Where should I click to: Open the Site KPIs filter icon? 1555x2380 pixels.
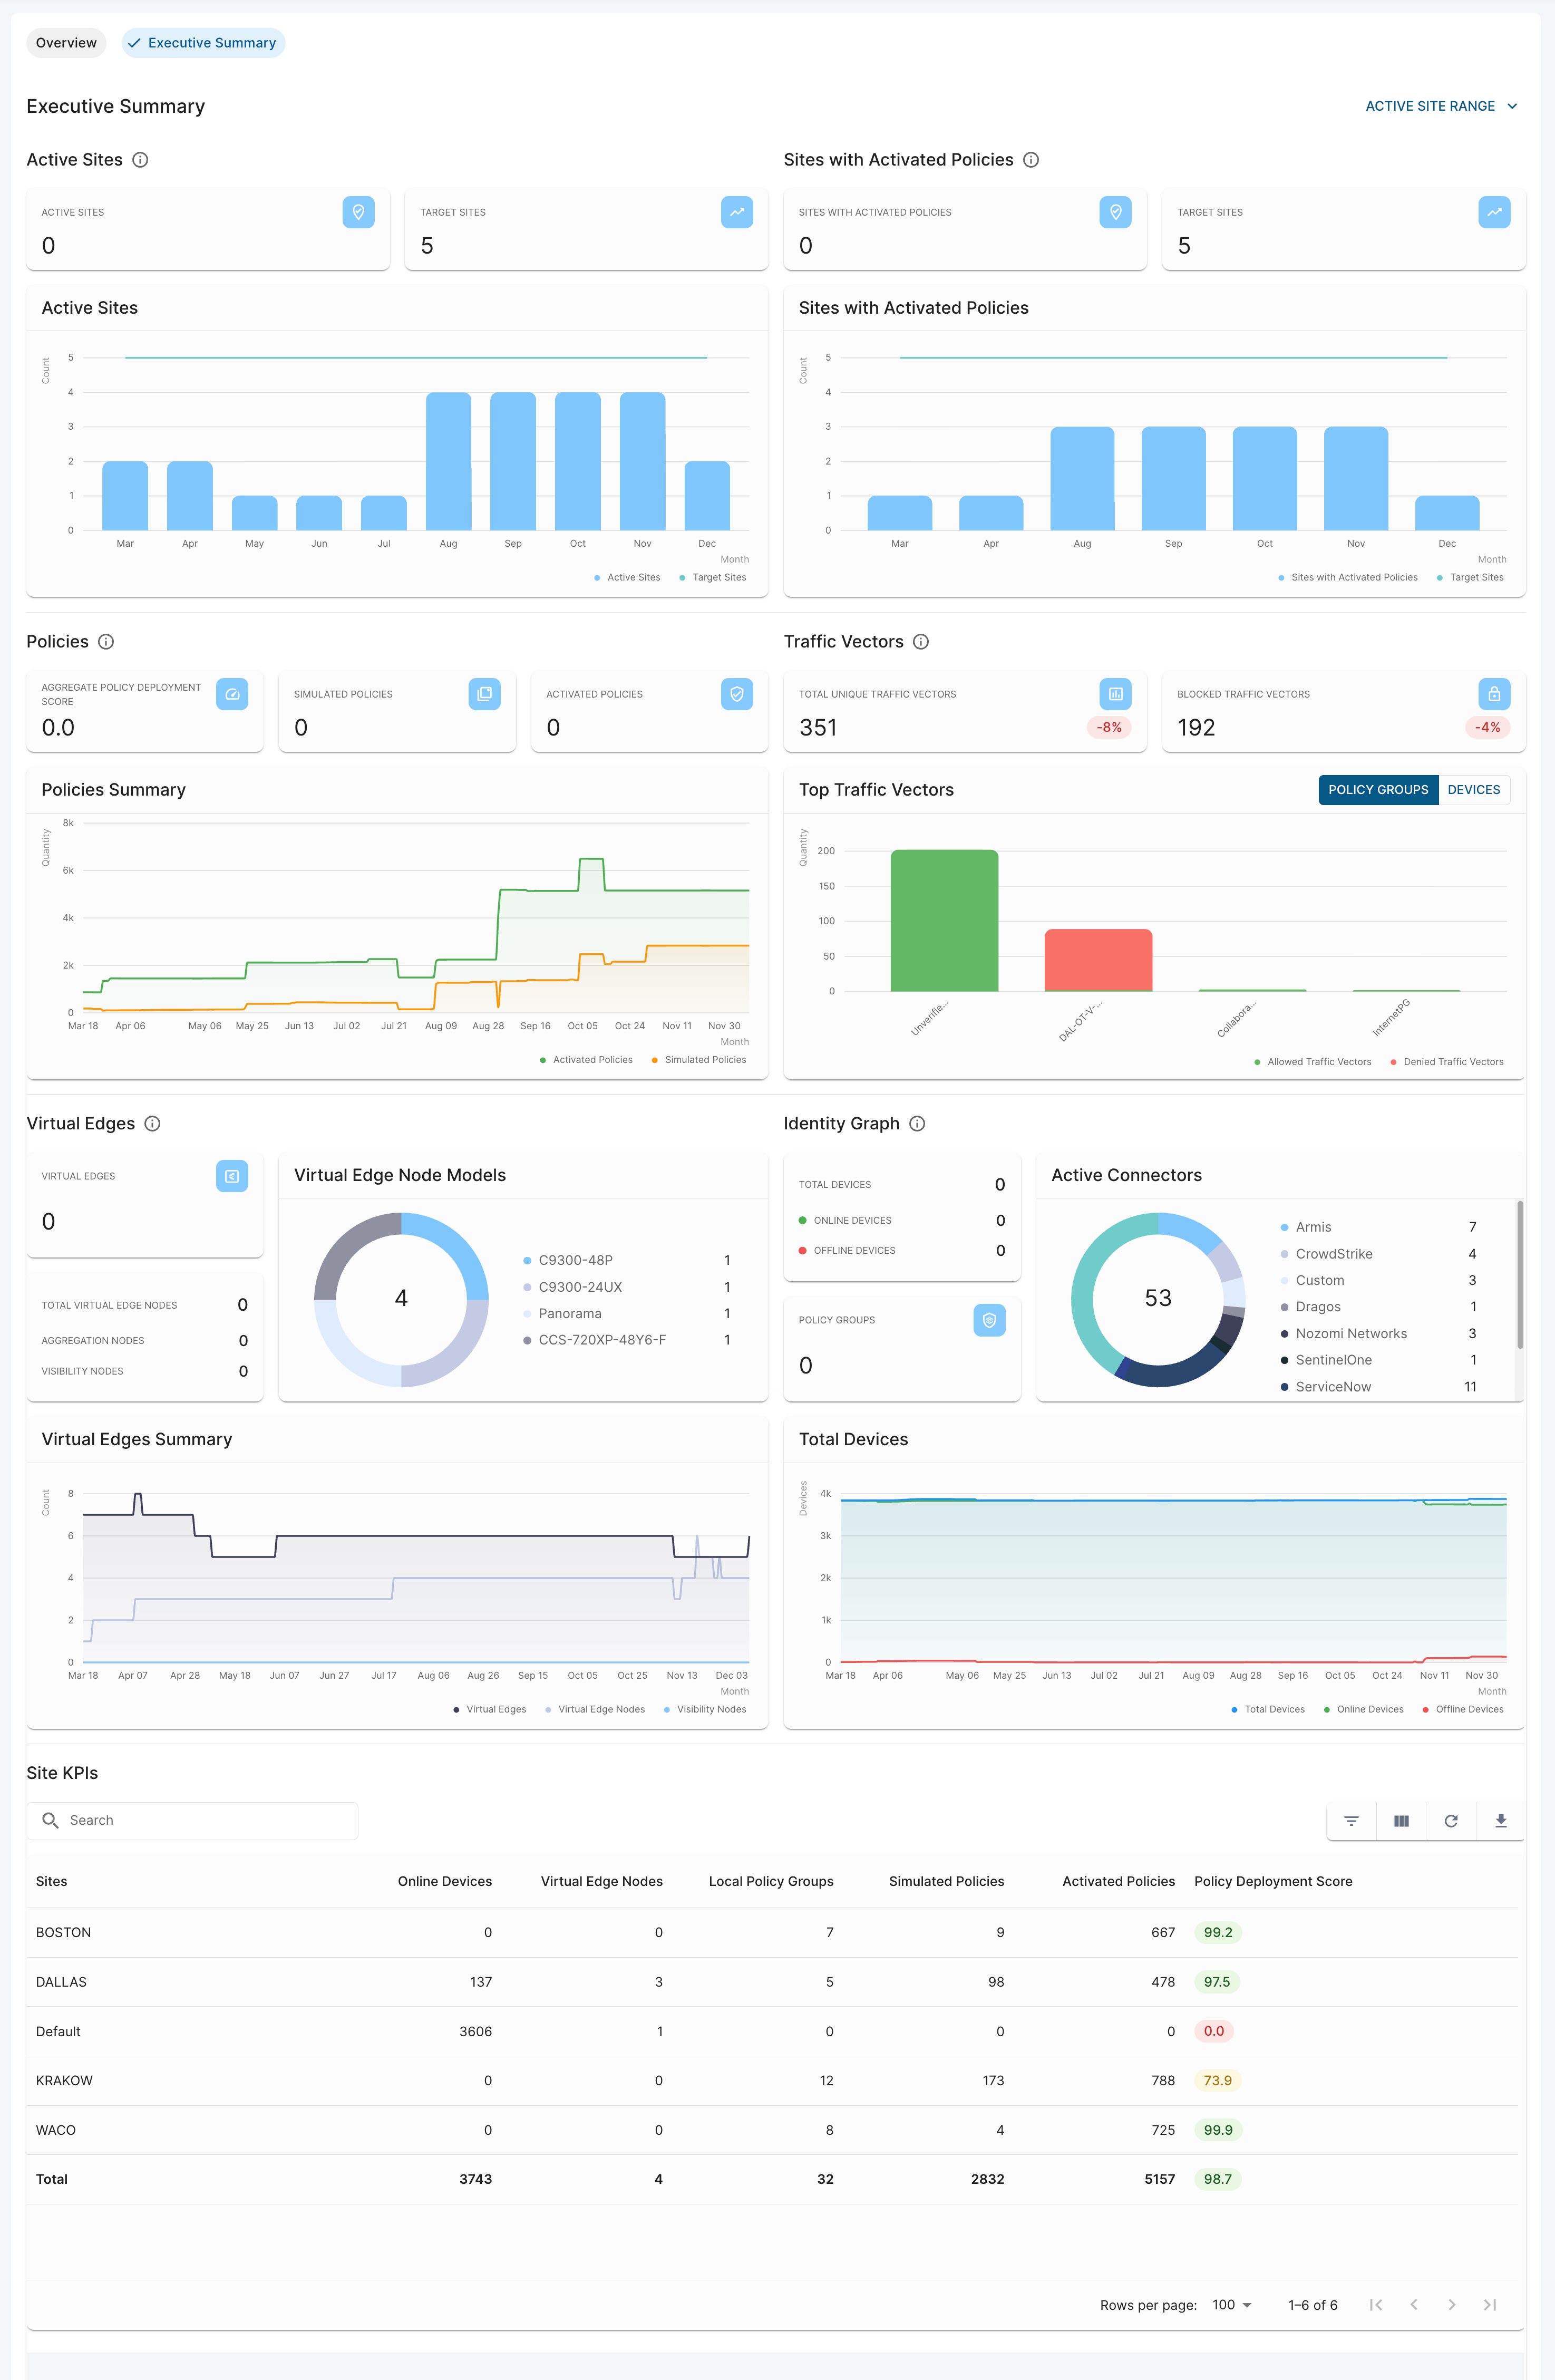click(x=1351, y=1821)
